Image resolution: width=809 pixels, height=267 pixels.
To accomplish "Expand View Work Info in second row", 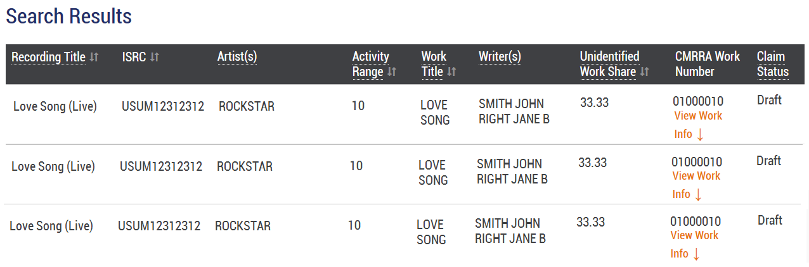I will (696, 176).
